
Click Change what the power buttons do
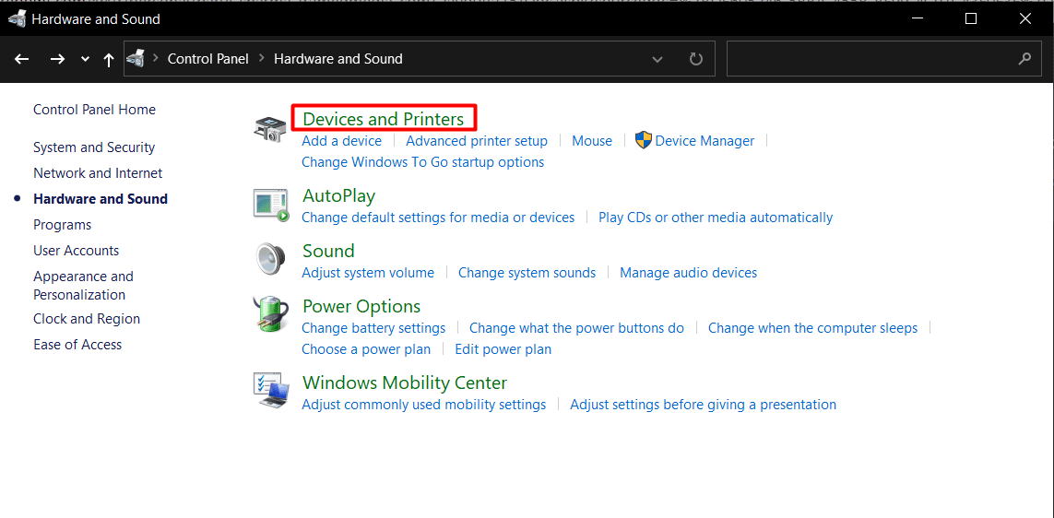click(576, 328)
